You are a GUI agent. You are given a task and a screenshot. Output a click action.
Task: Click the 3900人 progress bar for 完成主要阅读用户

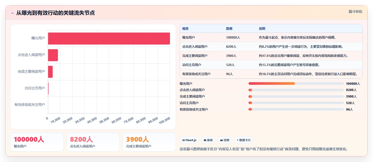pyautogui.click(x=296, y=97)
